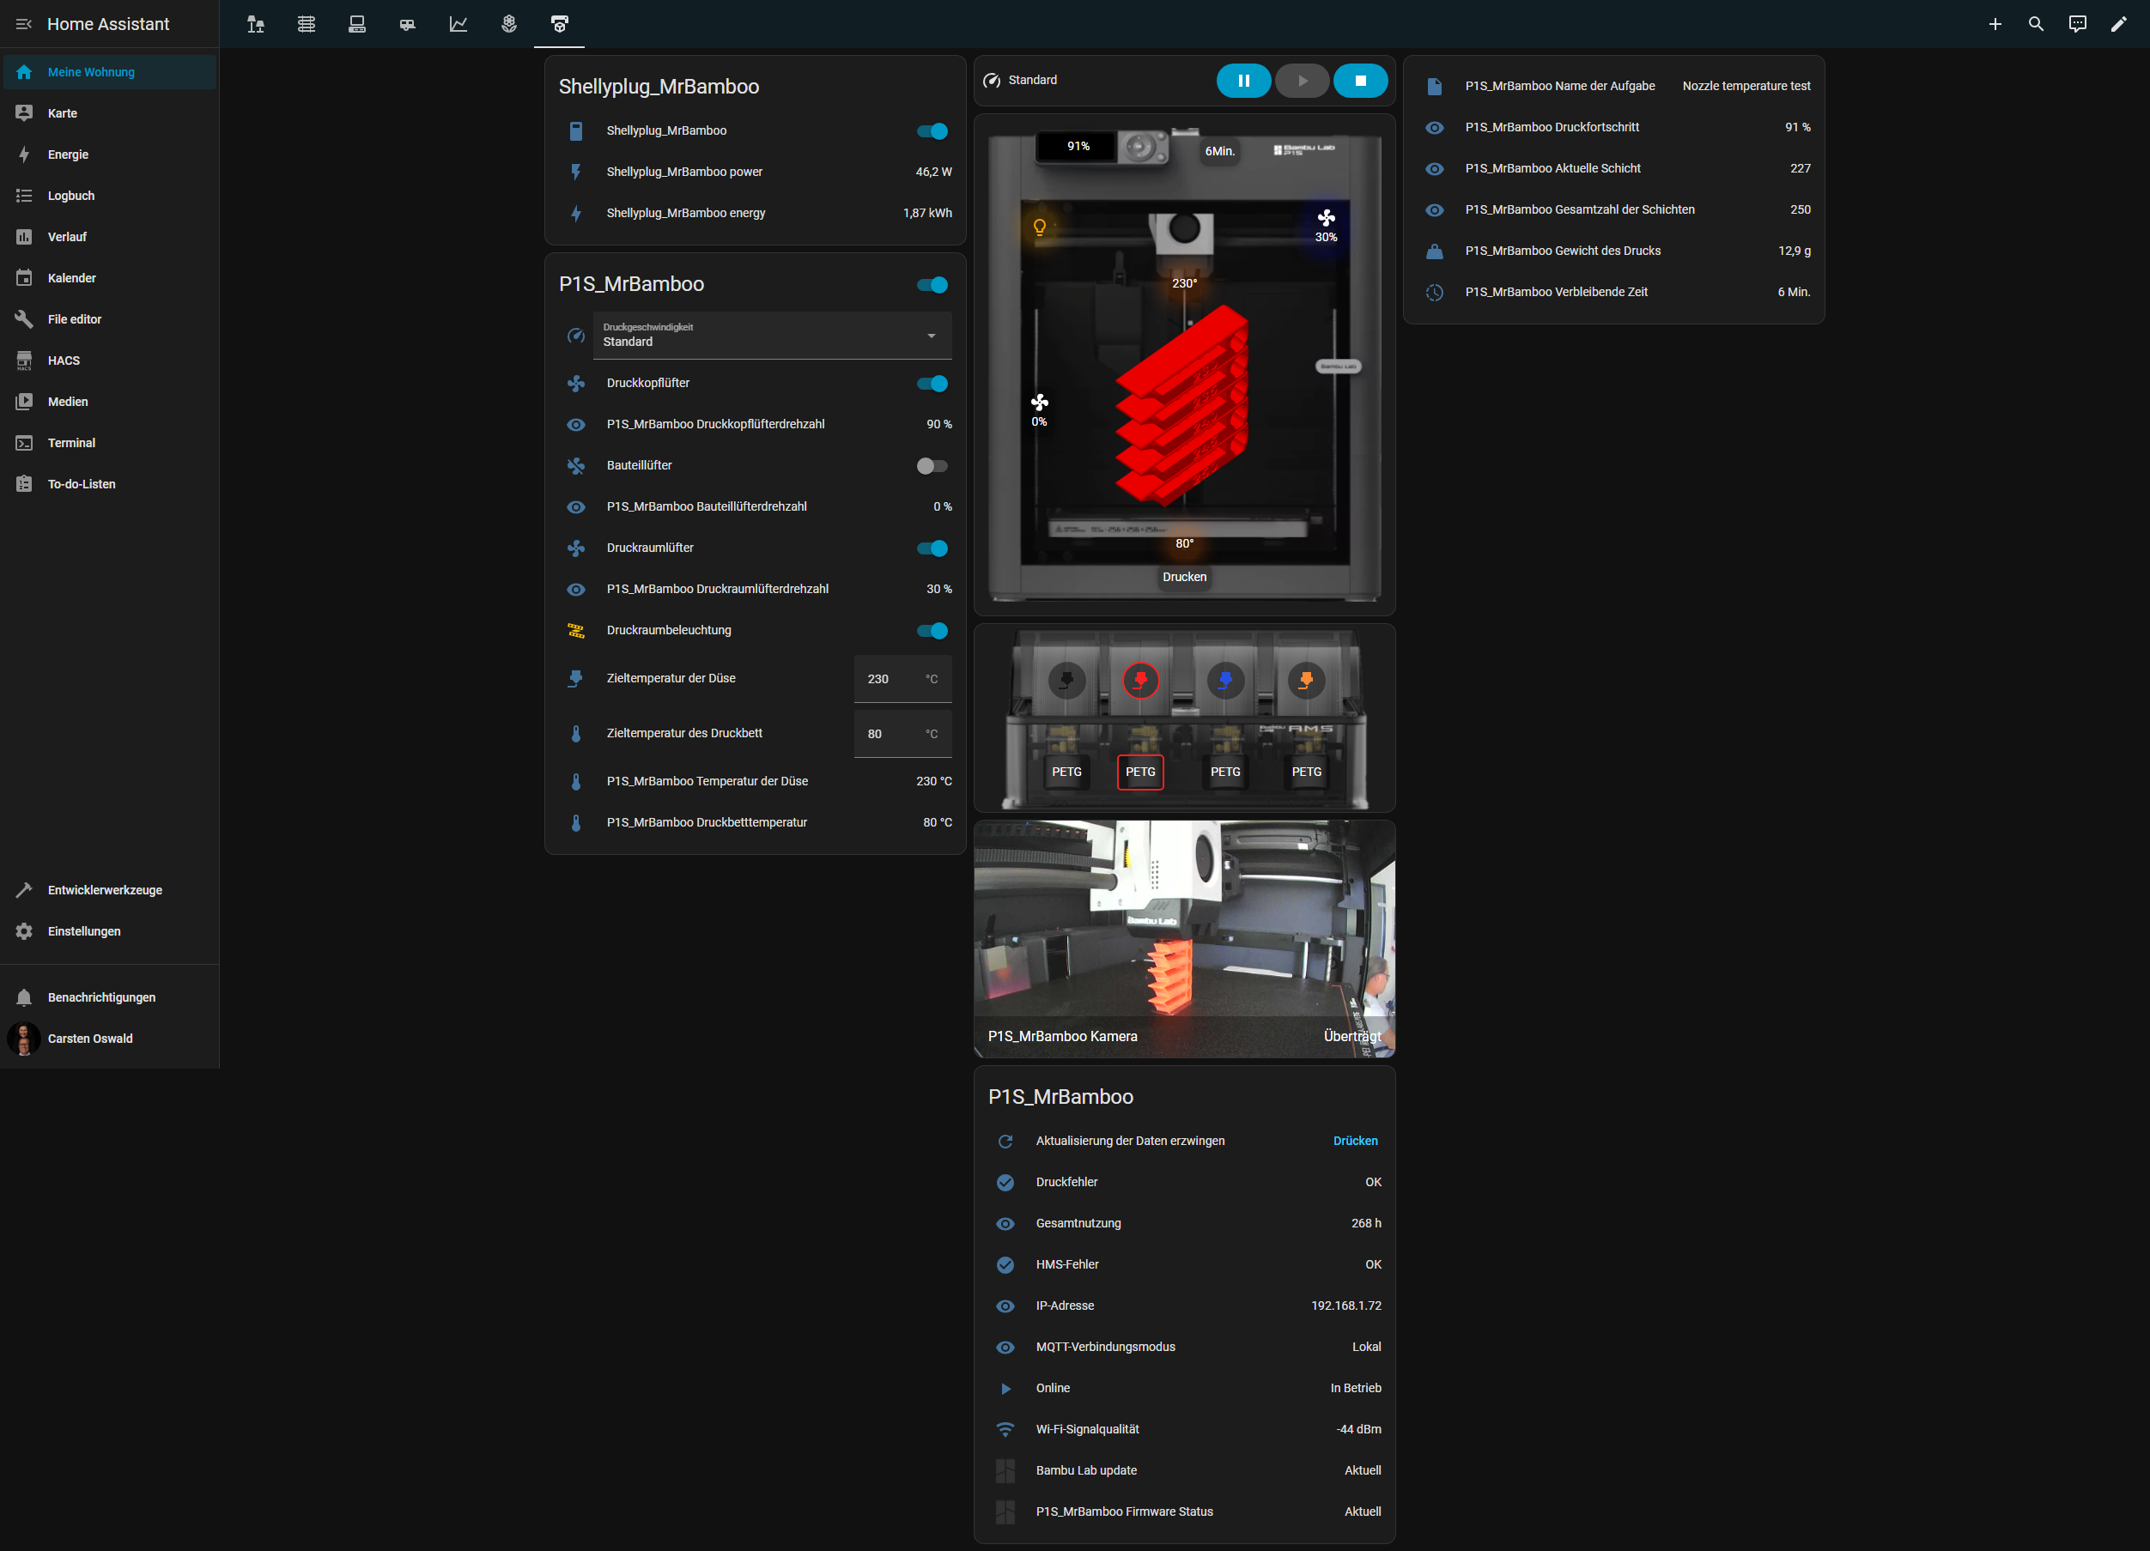Click the edit dashboard pencil icon
The width and height of the screenshot is (2150, 1551).
(2117, 24)
